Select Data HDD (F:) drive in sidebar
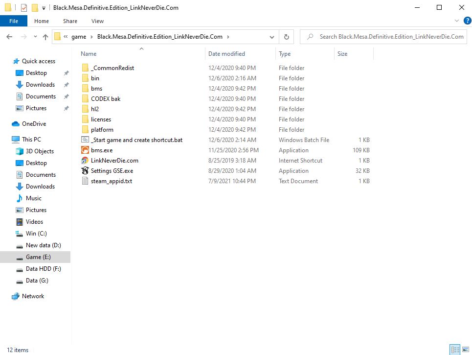This screenshot has height=355, width=472. pos(44,269)
